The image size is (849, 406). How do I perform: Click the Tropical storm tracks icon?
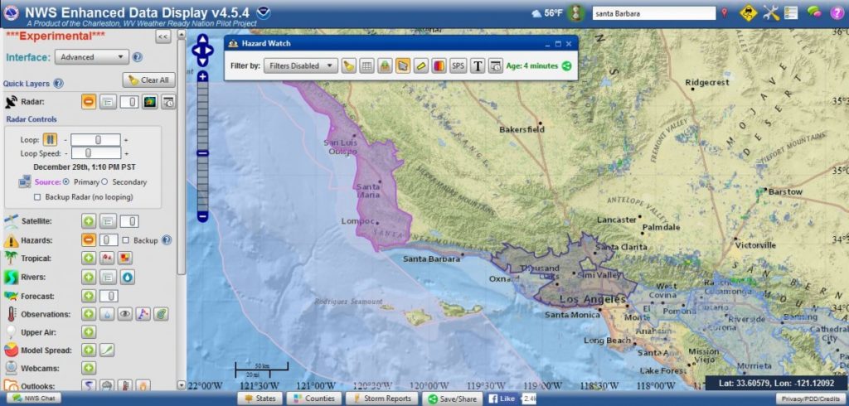107,259
